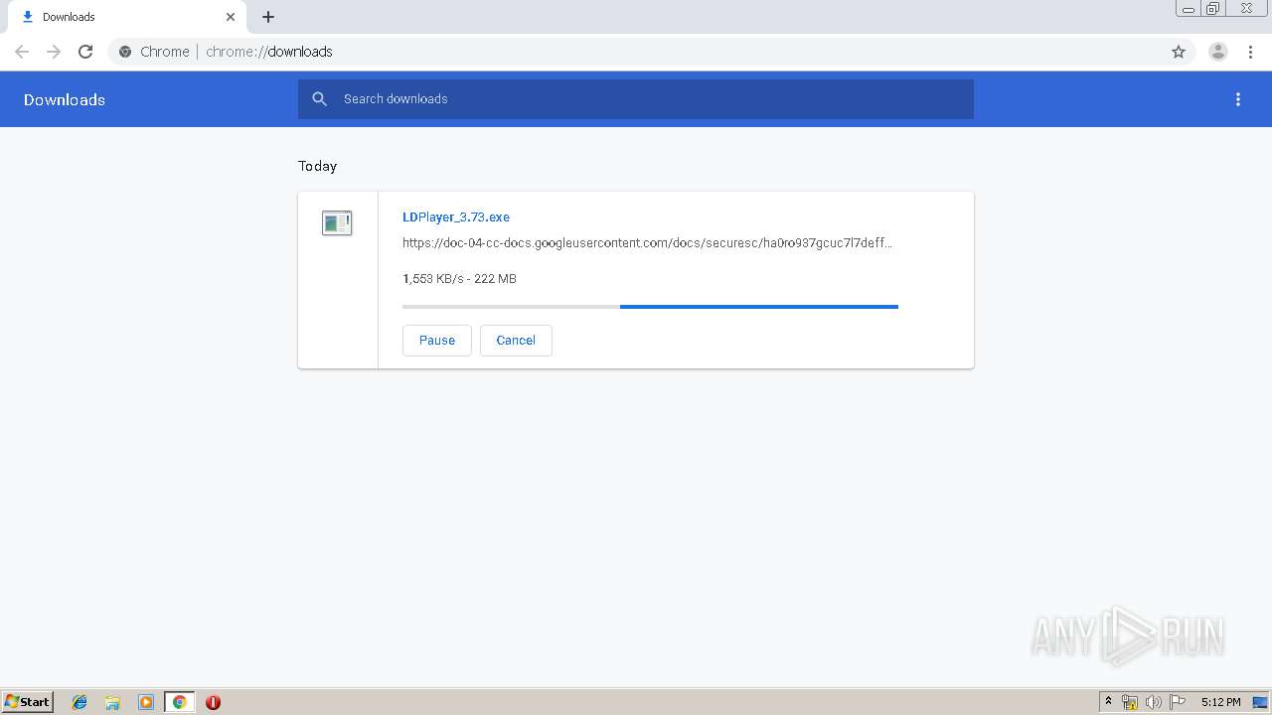
Task: Click the browser forward arrow
Action: click(54, 52)
